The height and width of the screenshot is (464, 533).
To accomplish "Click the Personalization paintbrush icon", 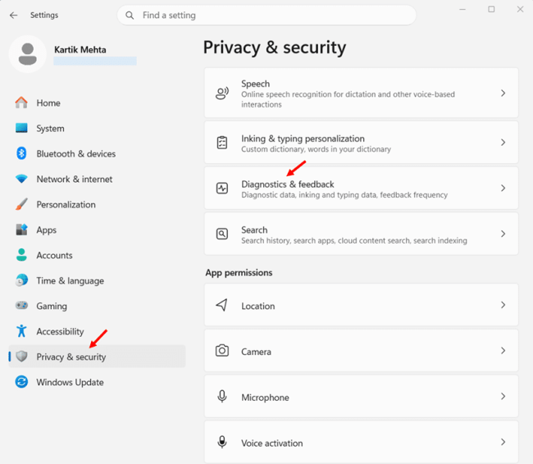I will tap(21, 204).
